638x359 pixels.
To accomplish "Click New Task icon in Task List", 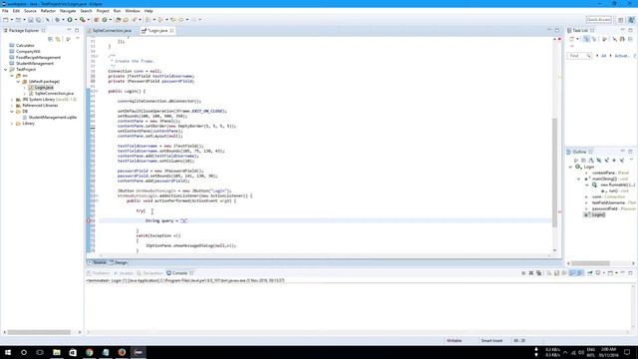I will (571, 39).
